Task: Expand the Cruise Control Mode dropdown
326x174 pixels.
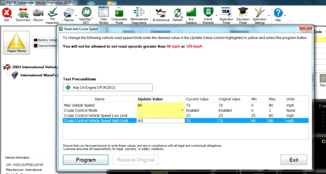Action: [x=182, y=111]
